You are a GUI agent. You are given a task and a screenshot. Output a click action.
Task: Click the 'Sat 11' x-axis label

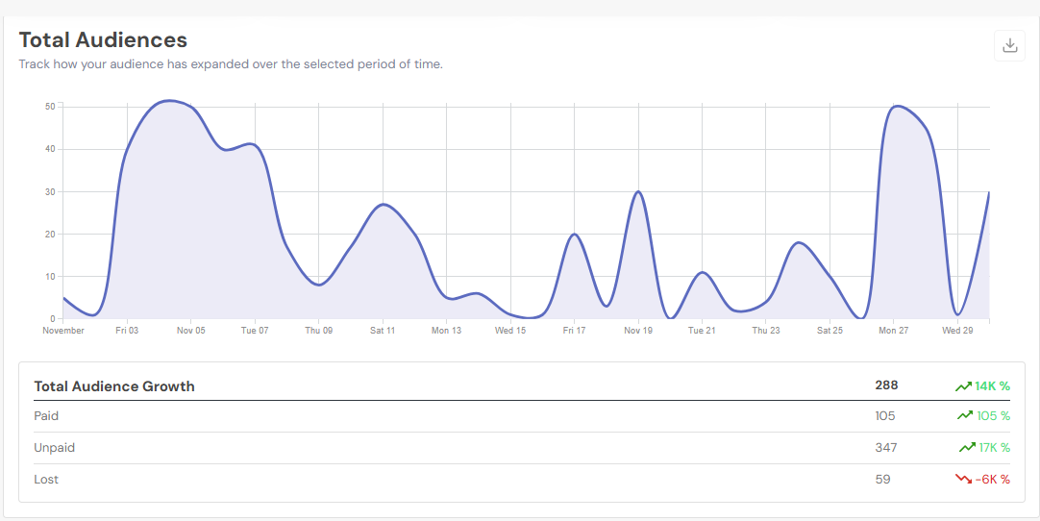tap(383, 331)
